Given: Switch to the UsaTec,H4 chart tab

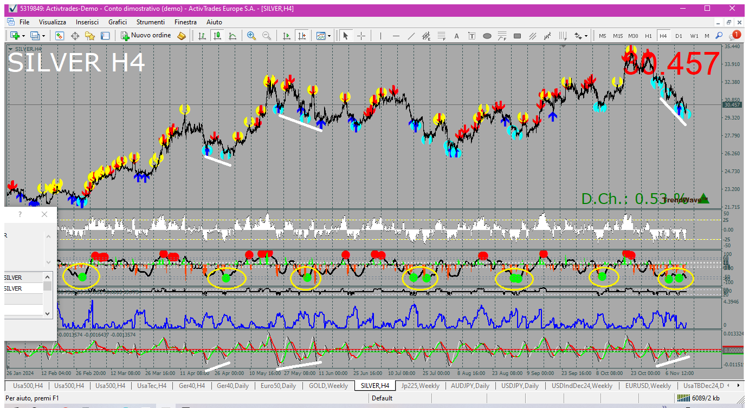Looking at the screenshot, I should pos(152,386).
